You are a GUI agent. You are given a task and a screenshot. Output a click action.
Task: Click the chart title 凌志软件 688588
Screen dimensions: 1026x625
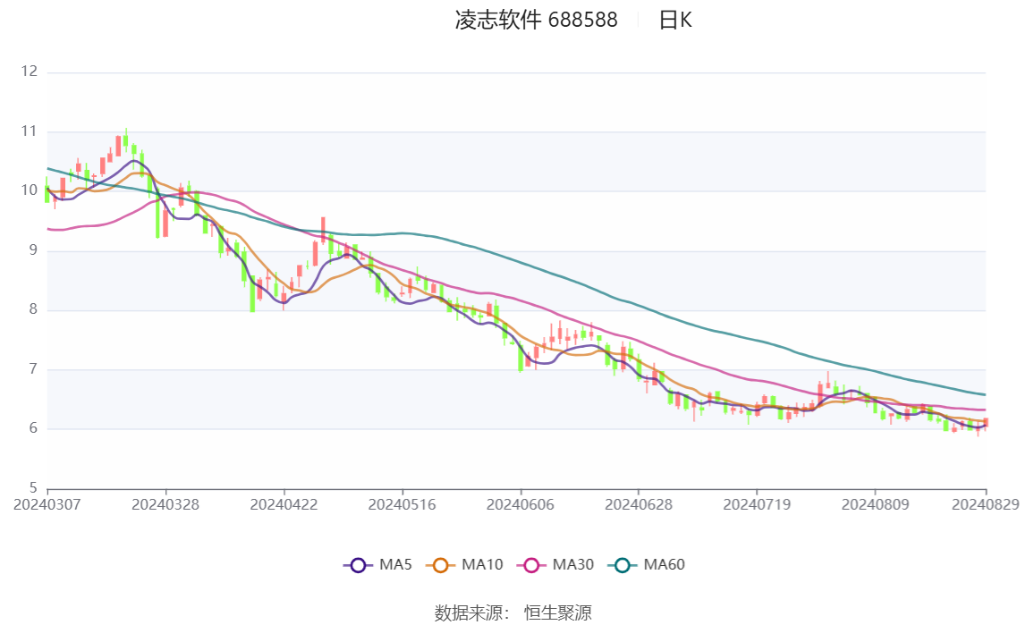pyautogui.click(x=536, y=21)
